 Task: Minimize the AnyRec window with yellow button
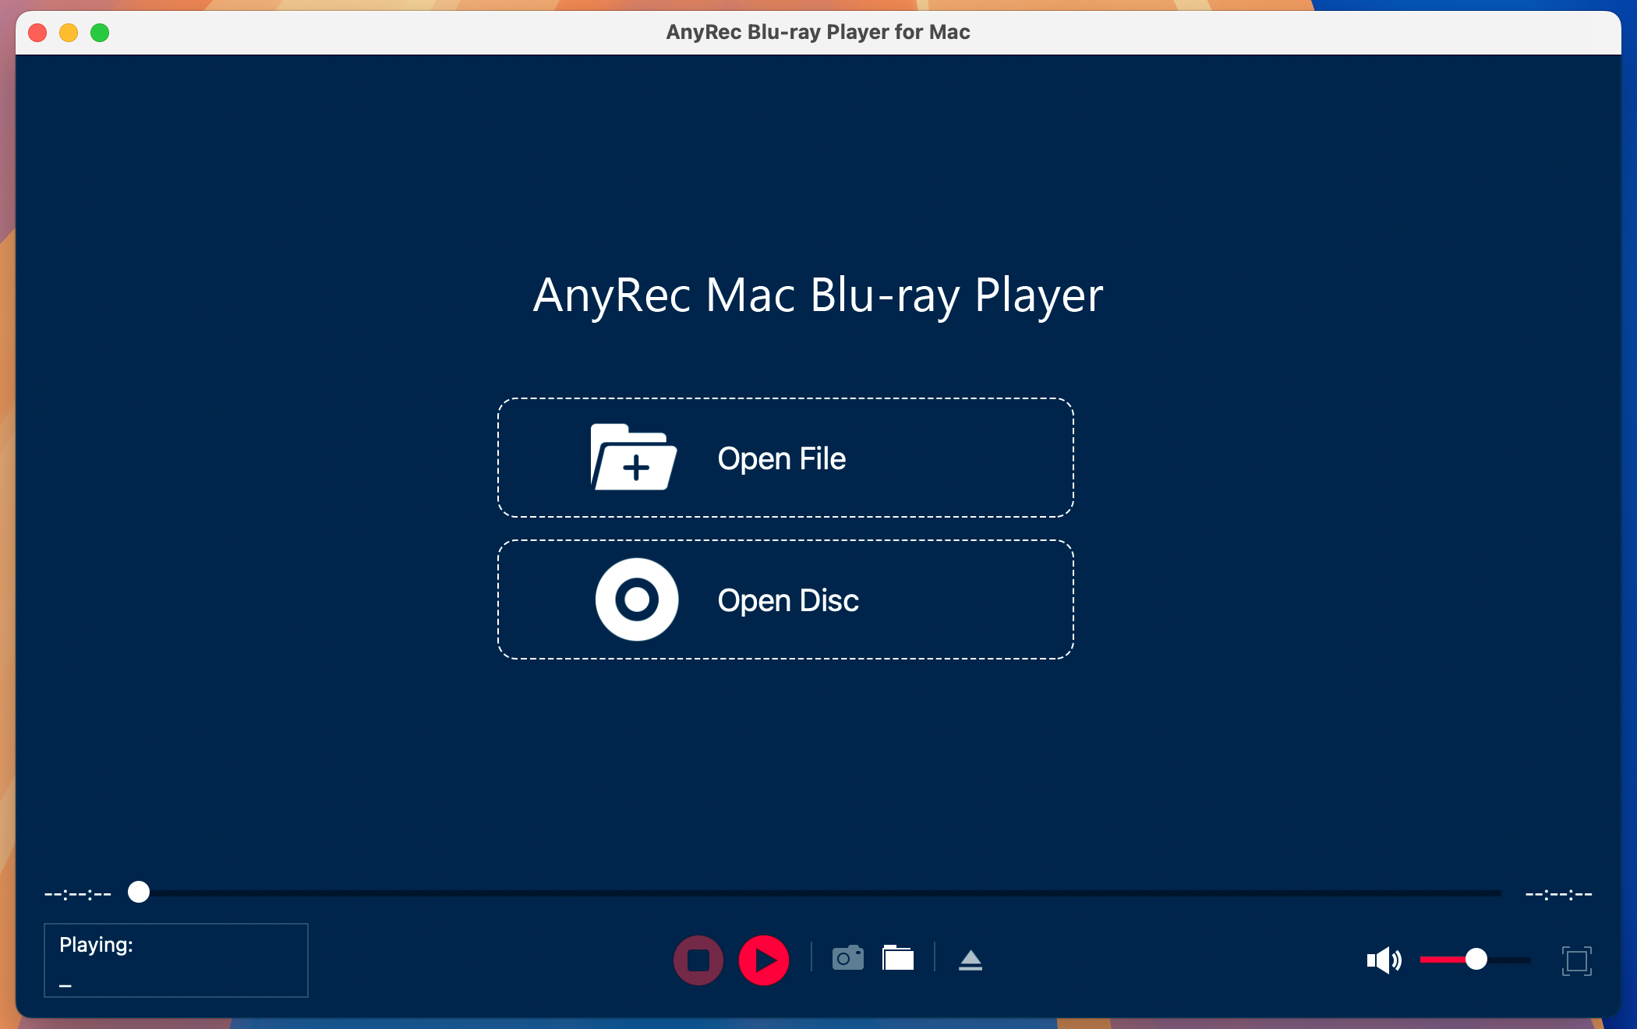coord(69,33)
